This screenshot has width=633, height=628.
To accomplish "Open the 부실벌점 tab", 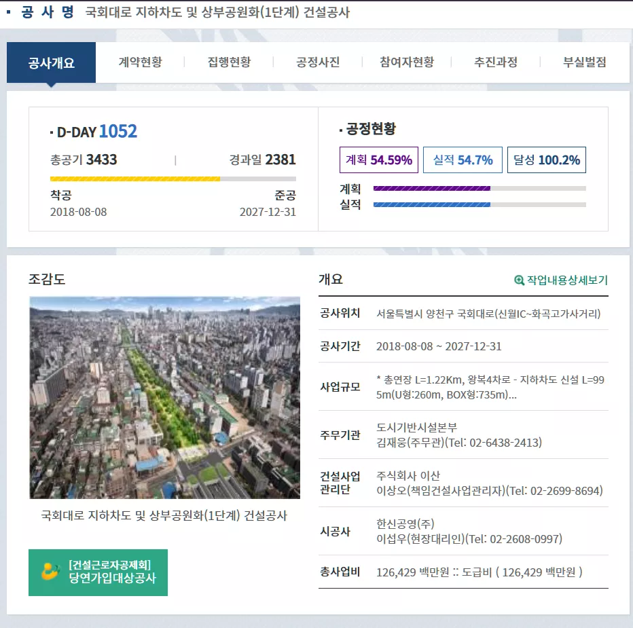I will pos(585,62).
